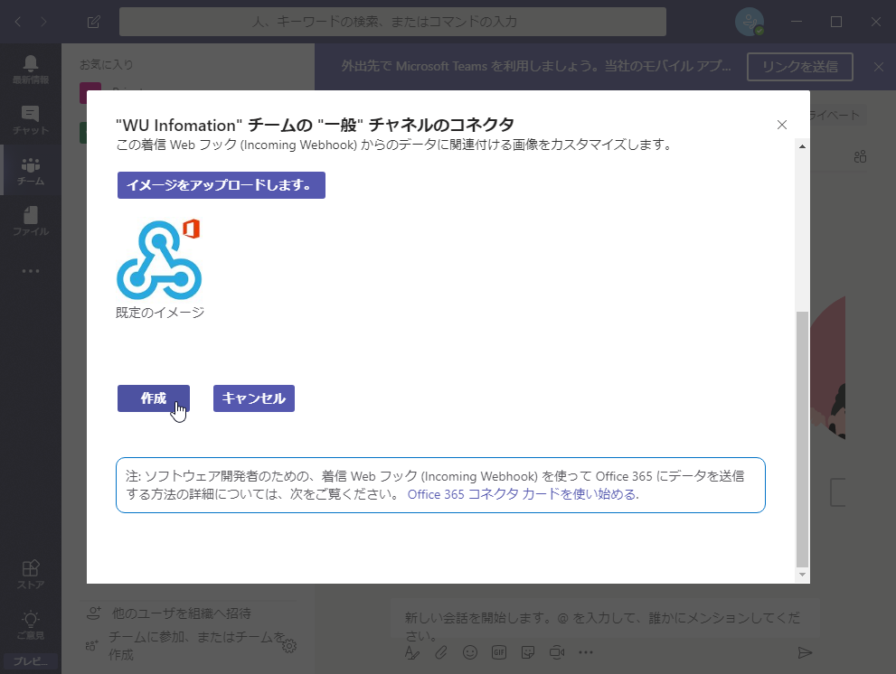The image size is (896, 674).
Task: Click the attach paperclip icon
Action: click(x=440, y=652)
